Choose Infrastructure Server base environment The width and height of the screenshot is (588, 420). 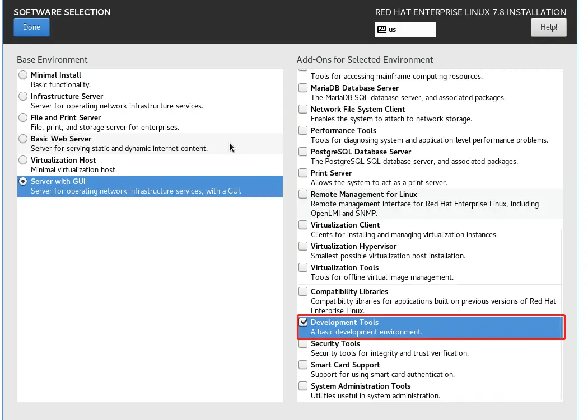(23, 96)
